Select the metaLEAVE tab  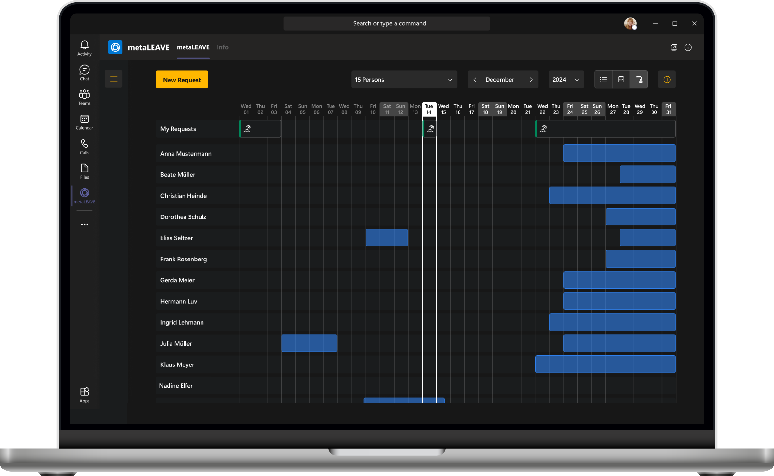pos(193,47)
